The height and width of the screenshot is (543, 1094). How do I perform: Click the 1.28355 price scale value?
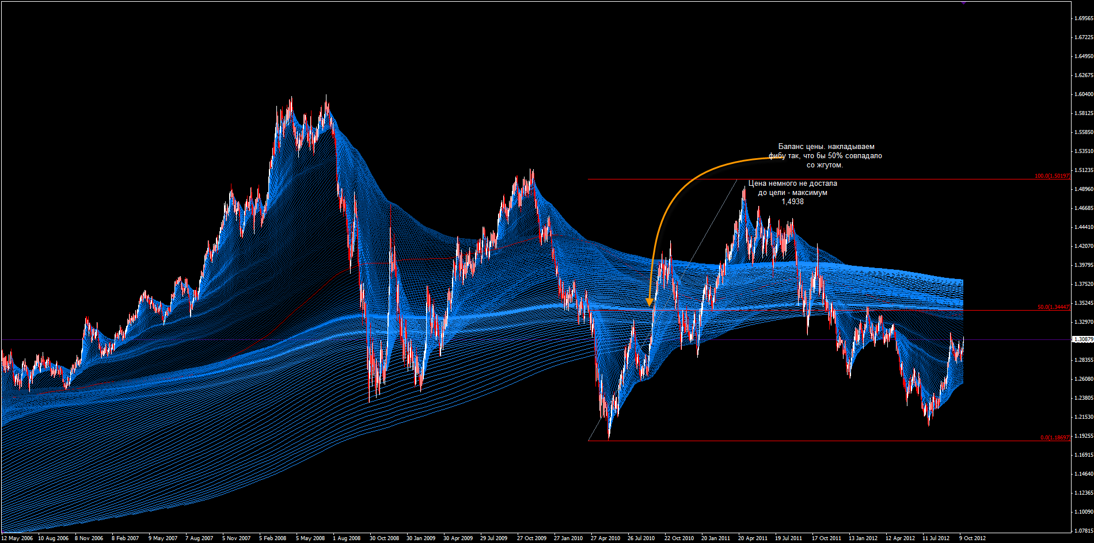tap(1084, 360)
